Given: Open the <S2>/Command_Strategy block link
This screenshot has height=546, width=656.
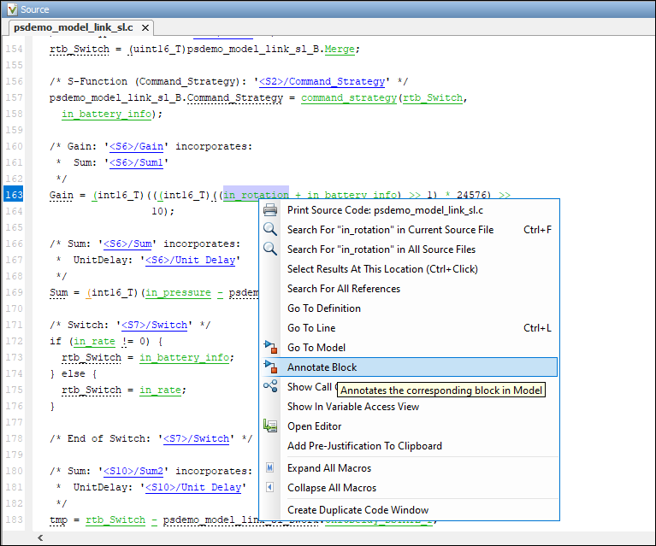Looking at the screenshot, I should click(x=322, y=82).
